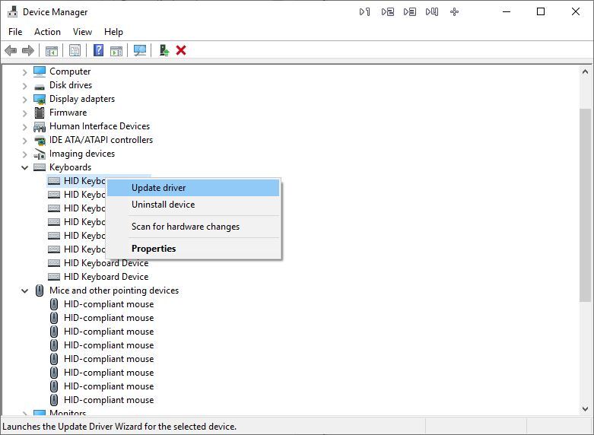Screen dimensions: 594x435
Task: Click the title bar icon labeled 3
Action: tap(409, 12)
